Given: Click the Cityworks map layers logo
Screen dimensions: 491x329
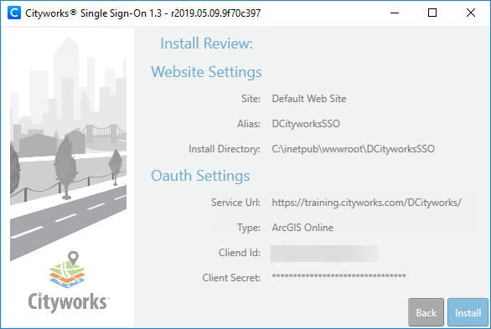Looking at the screenshot, I should [x=67, y=270].
